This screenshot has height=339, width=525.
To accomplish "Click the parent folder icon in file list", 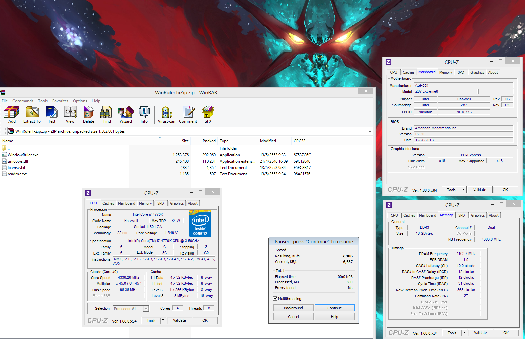I will pyautogui.click(x=4, y=148).
